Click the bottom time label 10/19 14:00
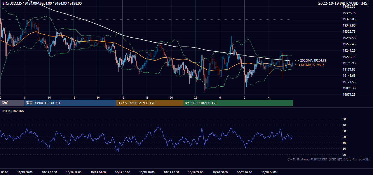Viewport: 373px width, 175px height. coord(98,172)
